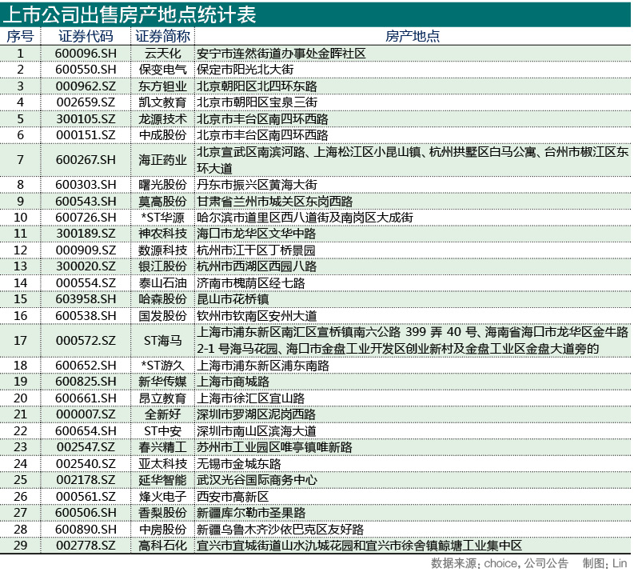The width and height of the screenshot is (638, 572).
Task: Select the company name 神农科技
Action: [163, 234]
